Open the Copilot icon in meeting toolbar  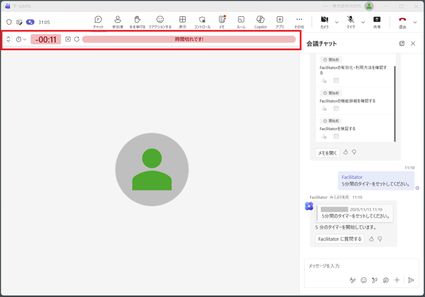pos(260,22)
